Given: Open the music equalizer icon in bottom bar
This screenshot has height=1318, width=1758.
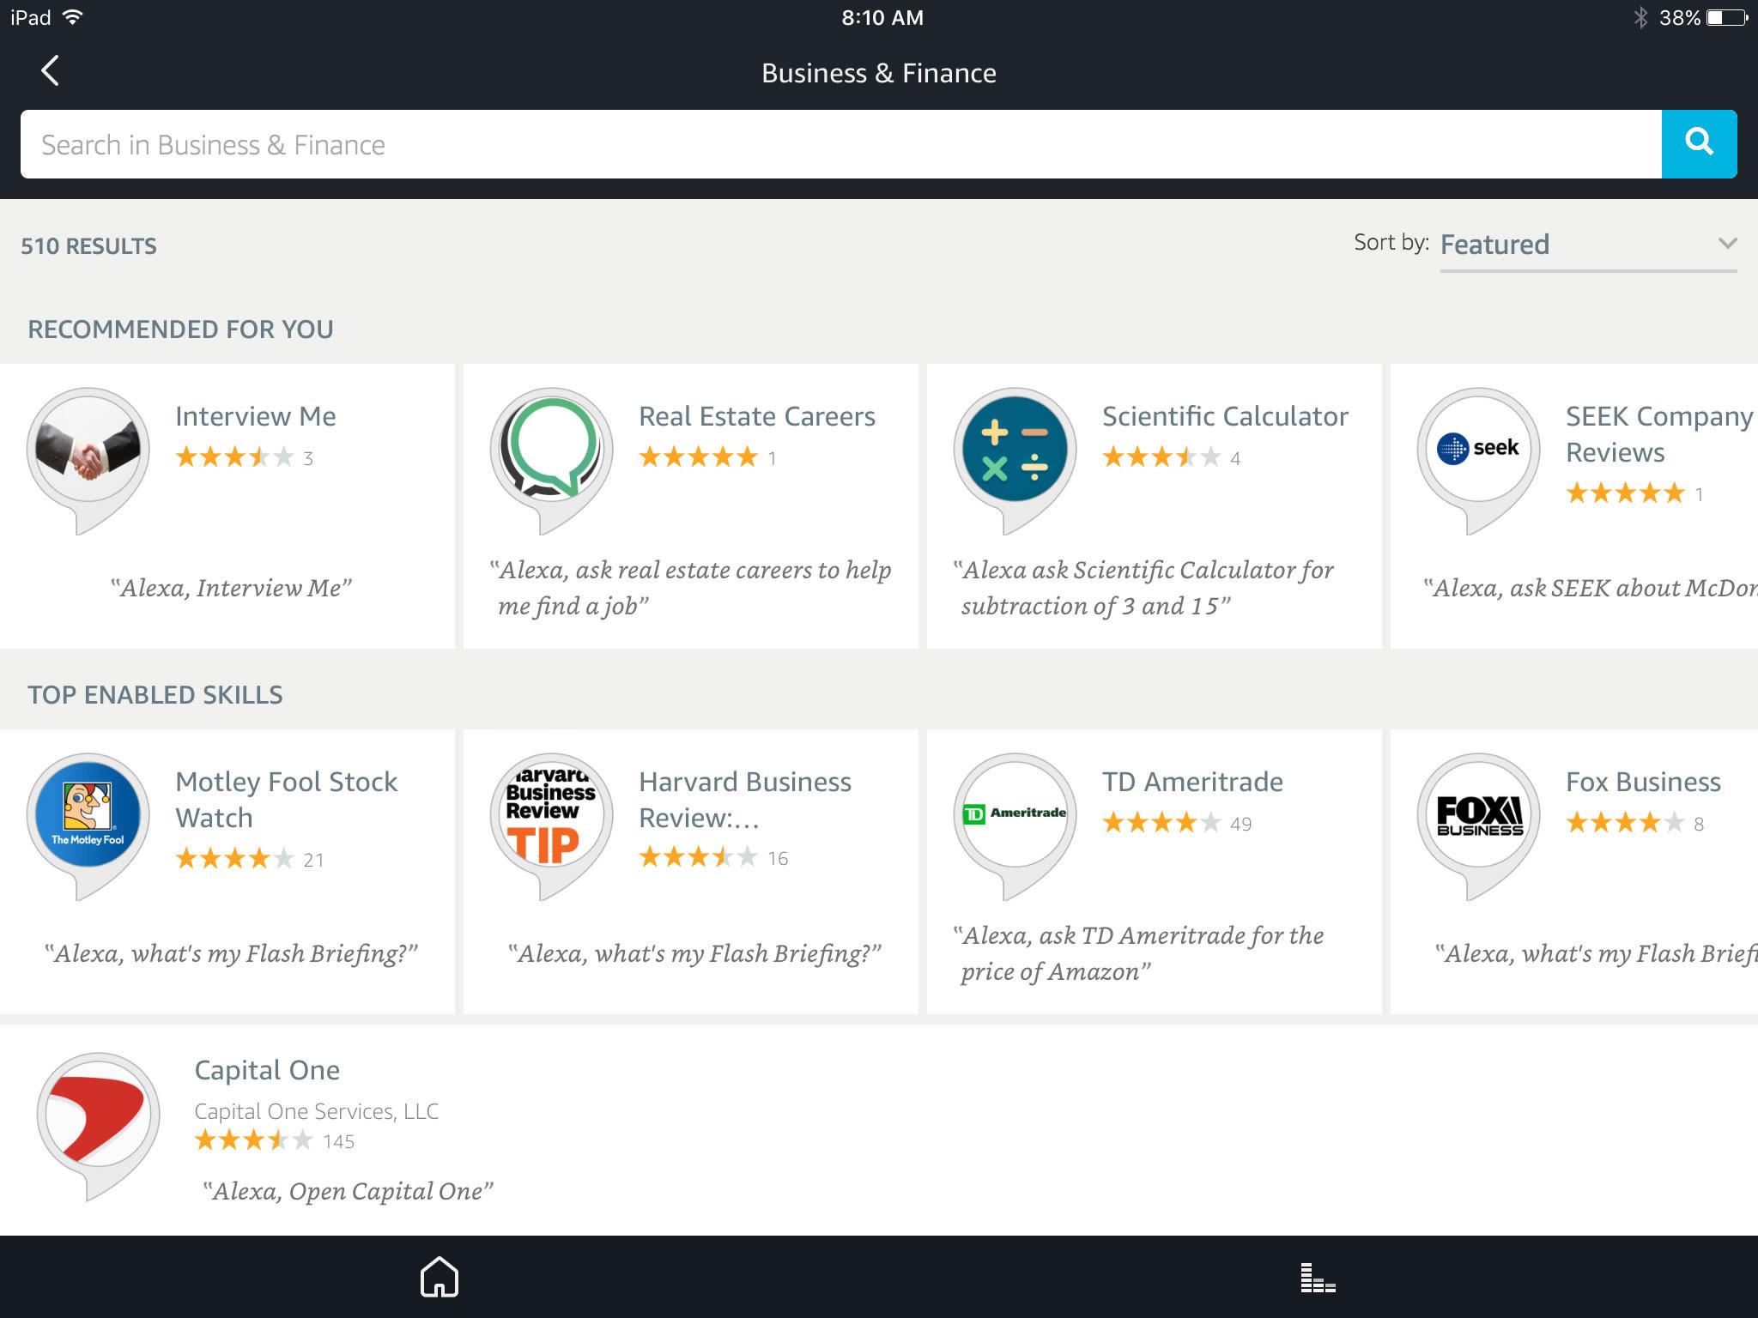Looking at the screenshot, I should (1318, 1278).
